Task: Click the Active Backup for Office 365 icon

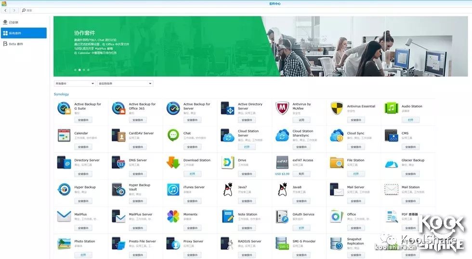Action: [x=118, y=108]
